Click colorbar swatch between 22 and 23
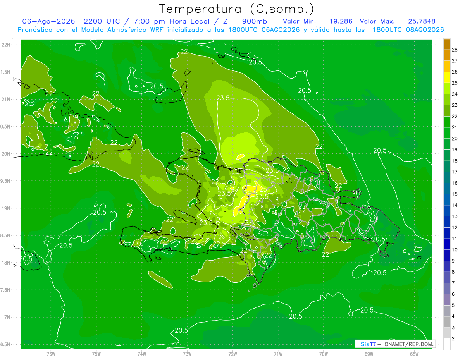 click(x=447, y=111)
